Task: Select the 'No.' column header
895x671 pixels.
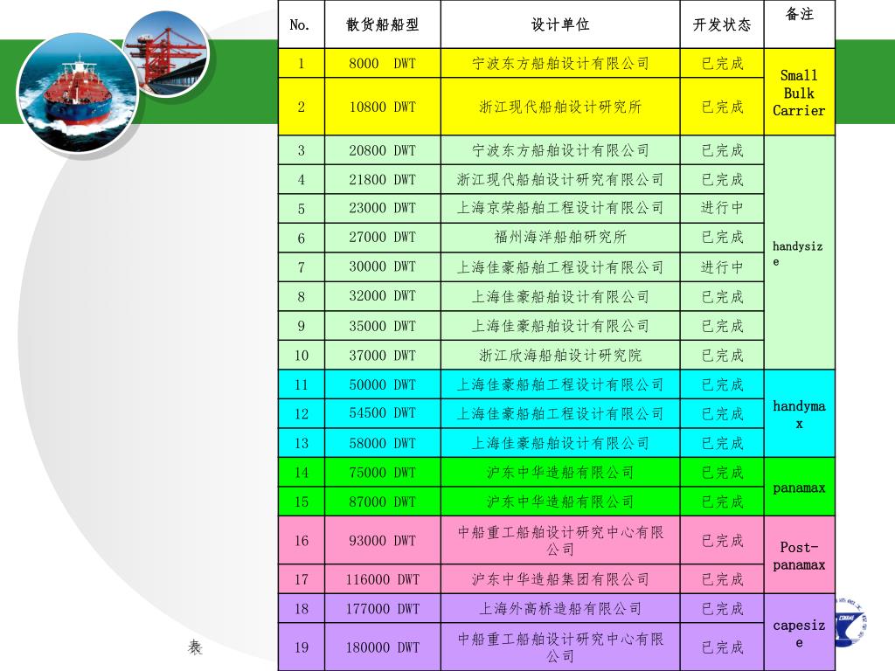Action: (302, 24)
